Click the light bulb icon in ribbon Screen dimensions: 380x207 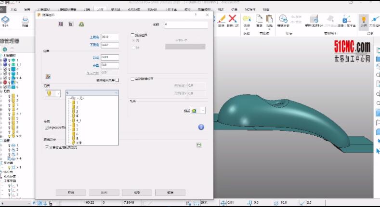[364, 19]
